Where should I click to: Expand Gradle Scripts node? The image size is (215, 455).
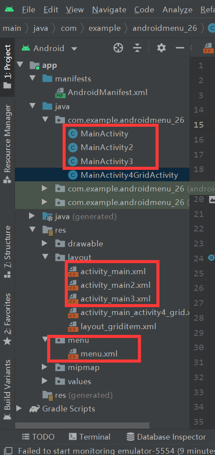click(x=20, y=408)
